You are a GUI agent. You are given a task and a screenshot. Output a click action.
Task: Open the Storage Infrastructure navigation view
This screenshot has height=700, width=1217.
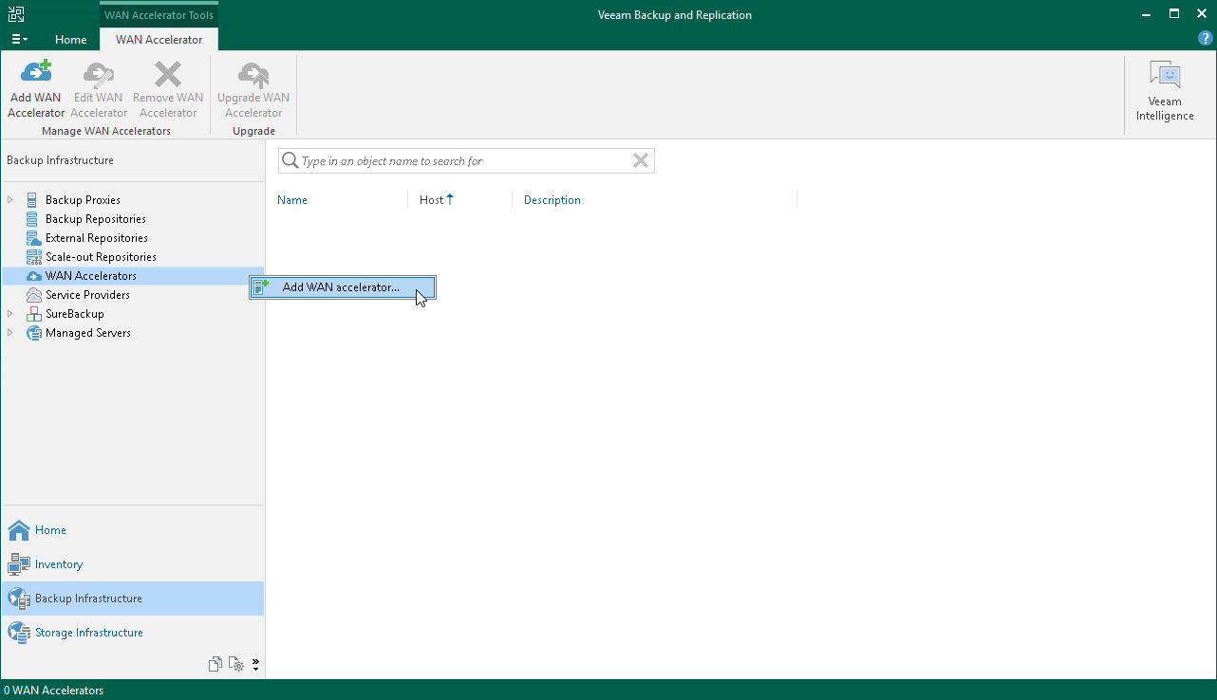tap(132, 633)
